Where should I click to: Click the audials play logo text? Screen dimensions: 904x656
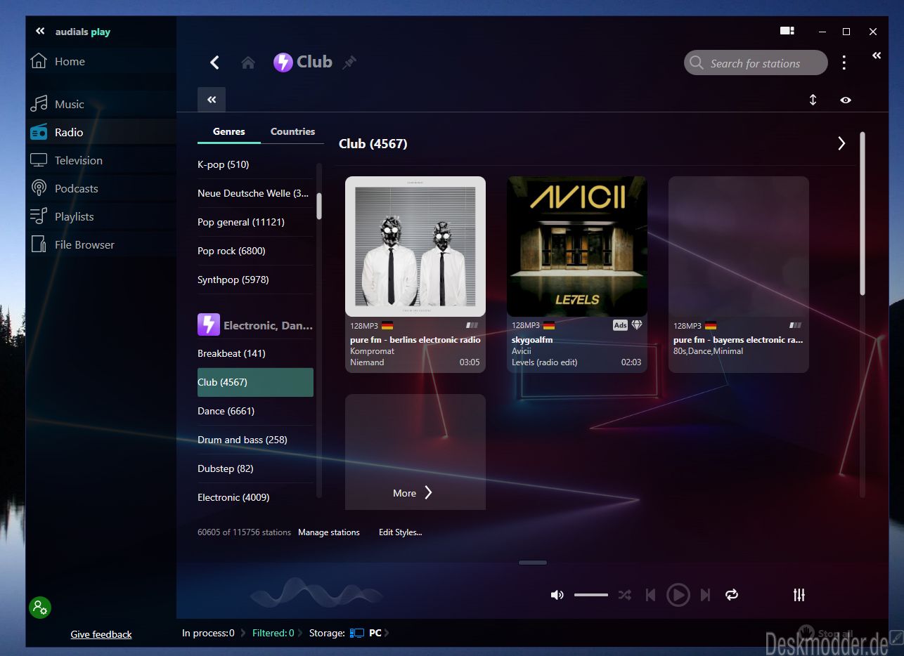[x=83, y=32]
